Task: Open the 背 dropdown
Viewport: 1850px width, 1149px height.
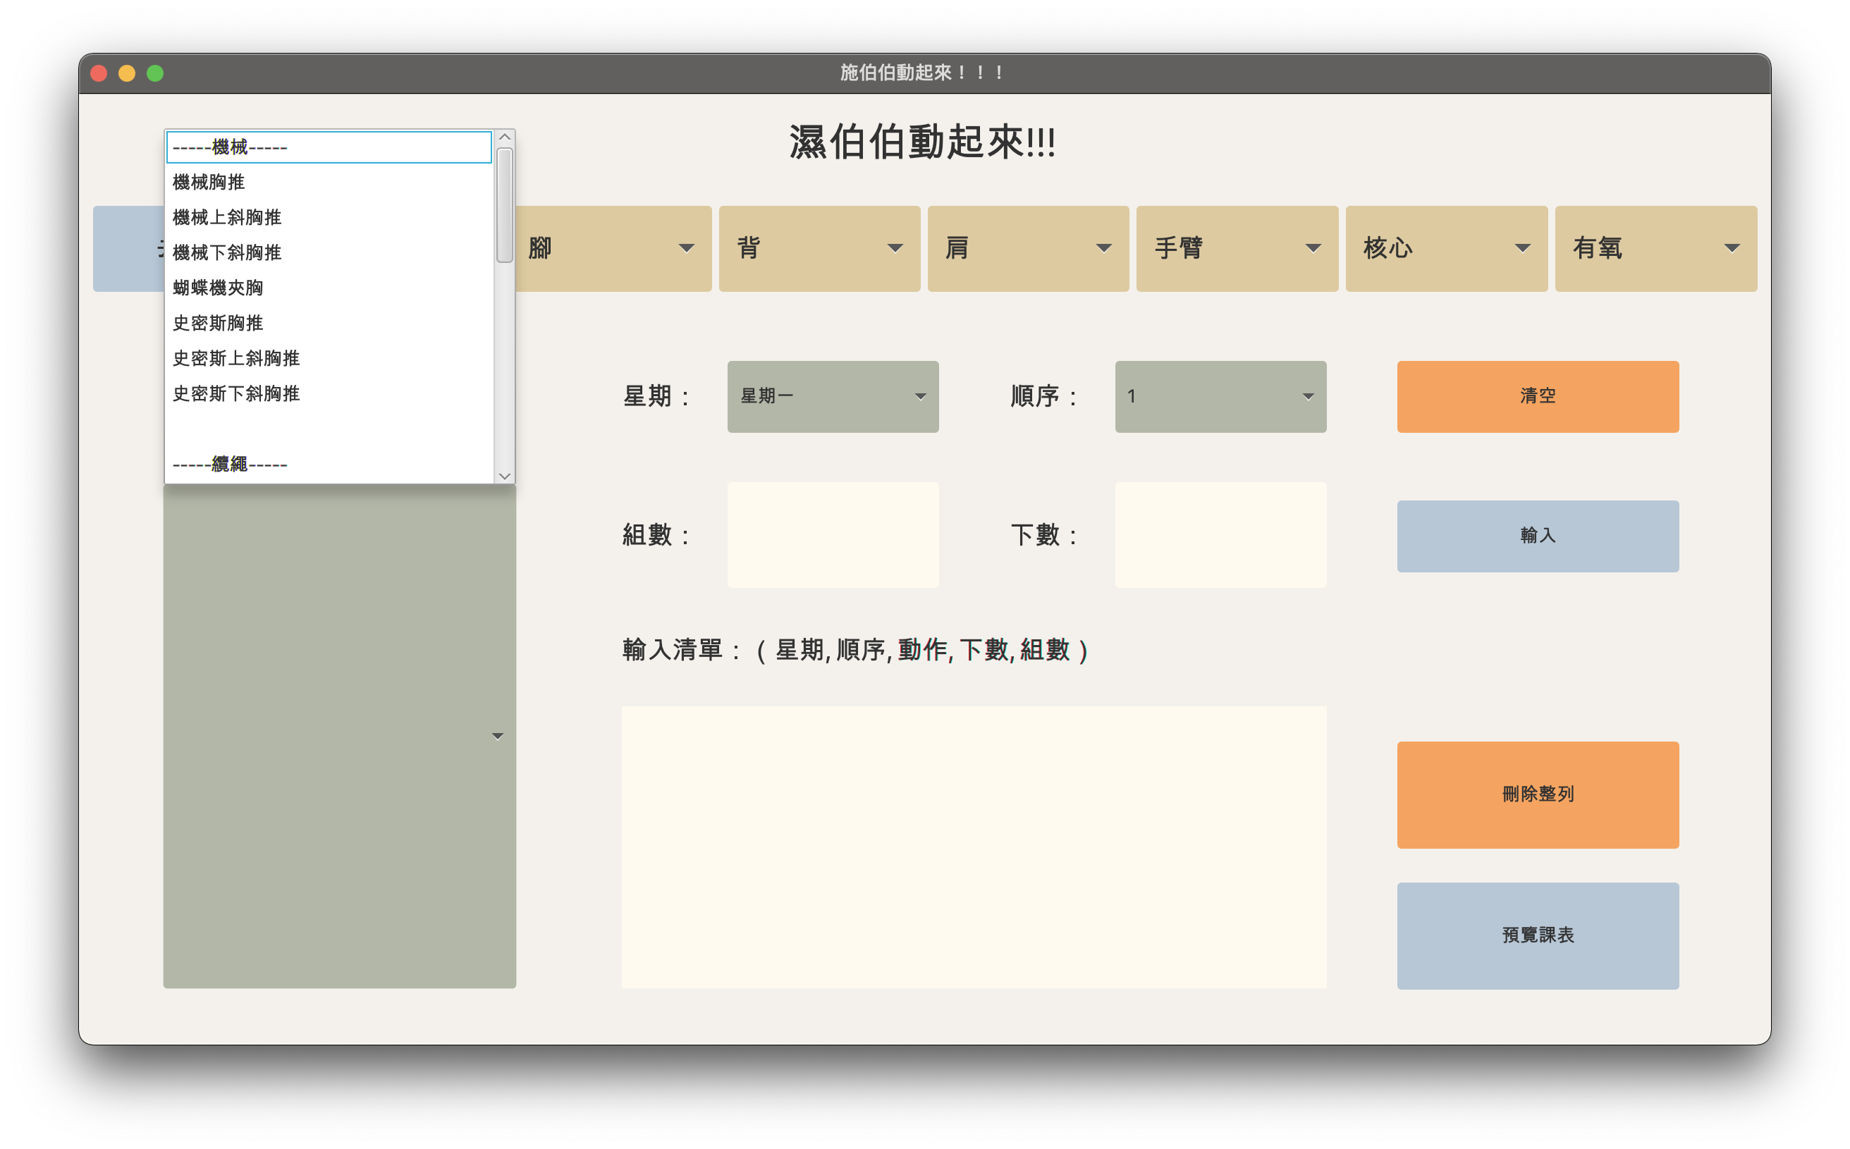Action: point(819,249)
